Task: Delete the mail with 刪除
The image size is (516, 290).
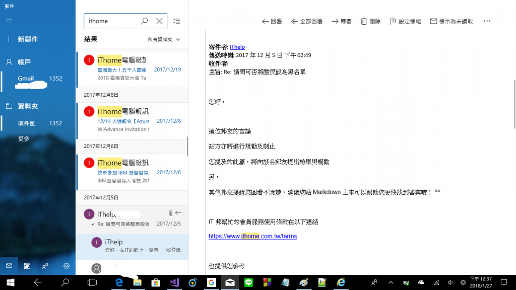Action: 370,21
